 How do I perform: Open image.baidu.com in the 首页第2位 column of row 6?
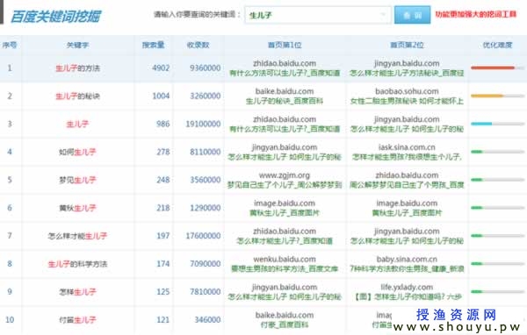407,203
